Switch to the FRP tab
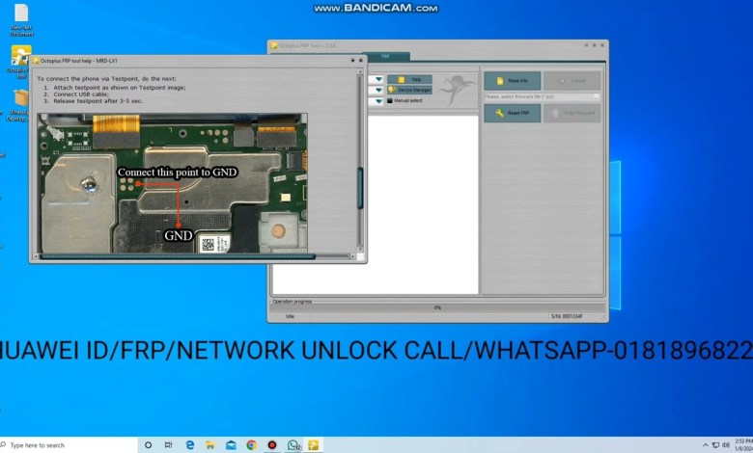 click(385, 57)
